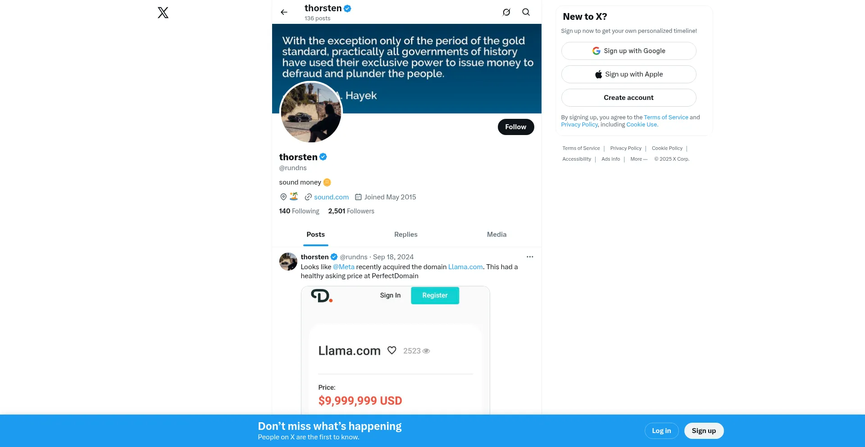Open the Llama.com link in the post
865x447 pixels.
(x=465, y=267)
